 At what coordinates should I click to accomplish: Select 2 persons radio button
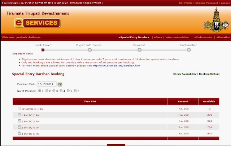coord(47,90)
